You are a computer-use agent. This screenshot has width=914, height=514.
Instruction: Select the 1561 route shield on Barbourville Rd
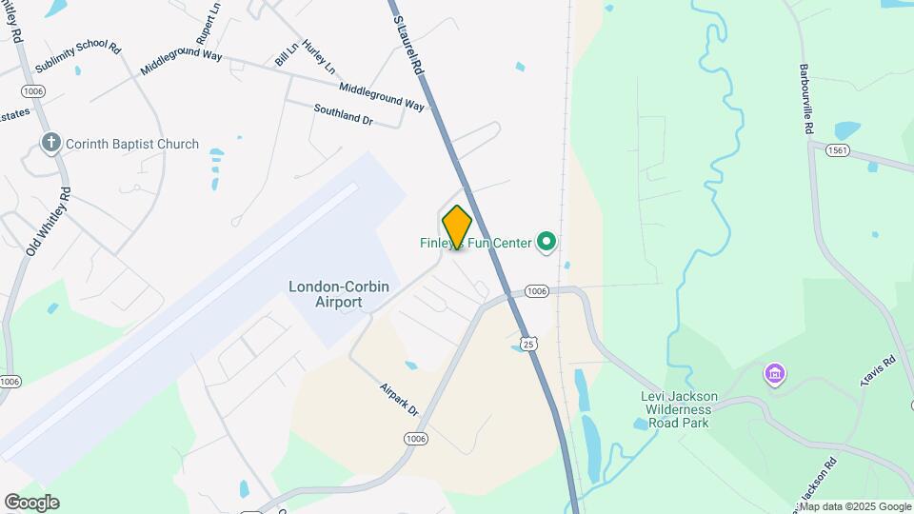pos(837,151)
